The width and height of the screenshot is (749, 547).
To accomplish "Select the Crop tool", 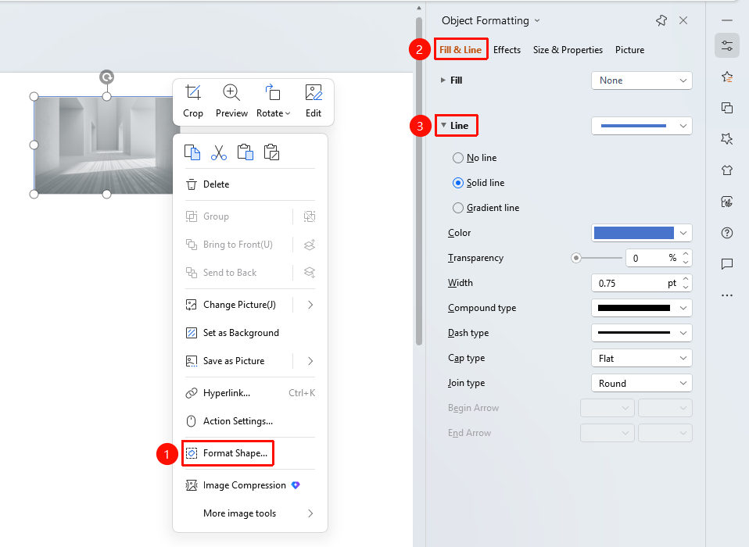I will pos(193,101).
